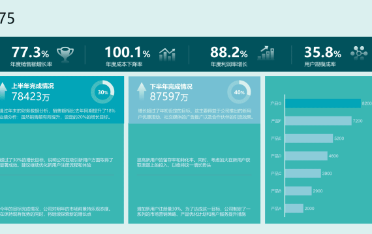Click the 5200 value label
372x234 pixels.
[339, 138]
